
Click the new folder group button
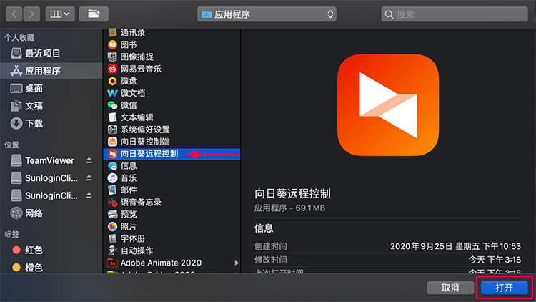pyautogui.click(x=93, y=14)
